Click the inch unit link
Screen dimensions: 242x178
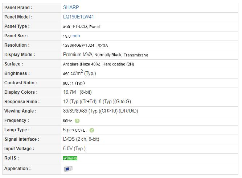(75, 36)
